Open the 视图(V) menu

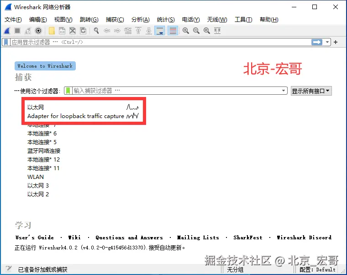point(63,20)
